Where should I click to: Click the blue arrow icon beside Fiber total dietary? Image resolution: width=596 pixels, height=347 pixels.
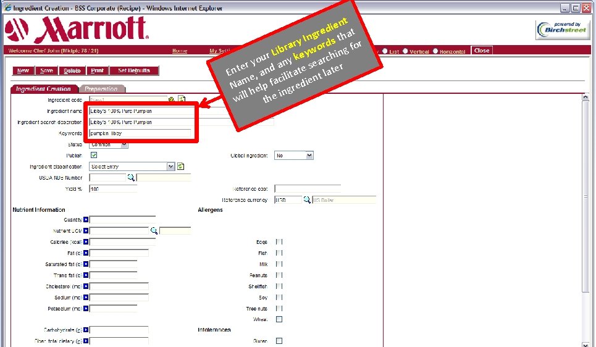click(86, 341)
